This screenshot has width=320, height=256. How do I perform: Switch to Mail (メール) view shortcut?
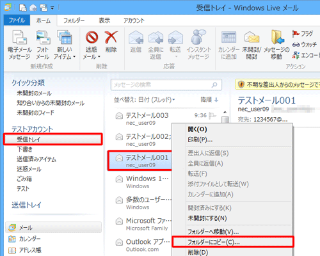coord(53,228)
